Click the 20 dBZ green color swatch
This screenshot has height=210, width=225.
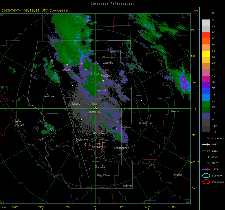point(206,104)
